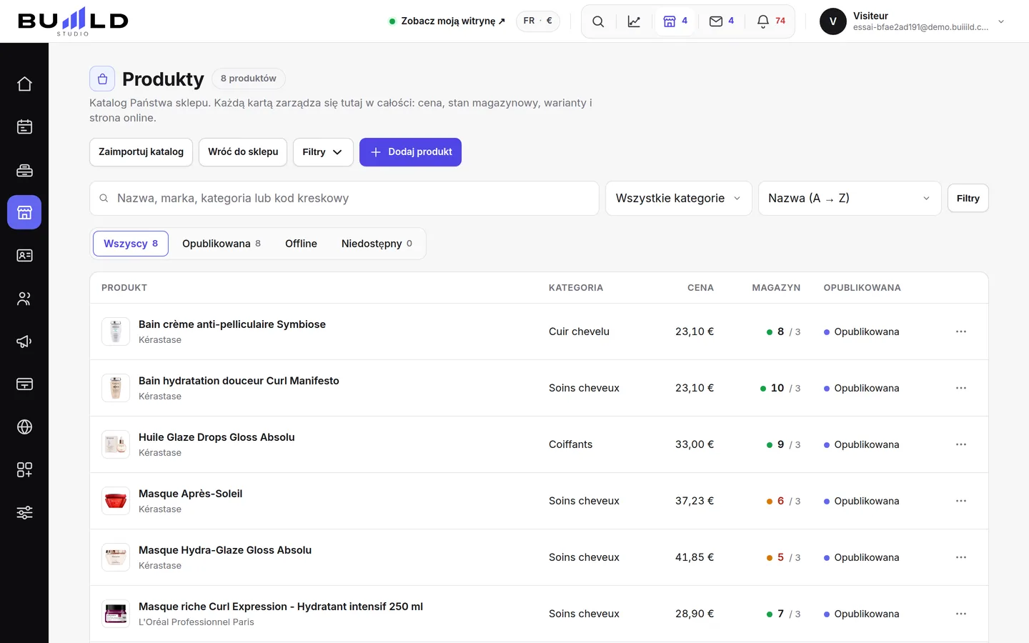Viewport: 1029px width, 643px height.
Task: Click the 8 produktów count badge
Action: (248, 79)
